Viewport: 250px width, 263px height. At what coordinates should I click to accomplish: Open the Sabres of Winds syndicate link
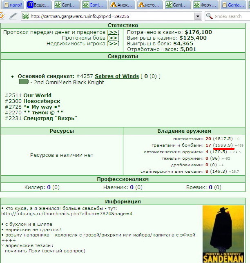point(117,76)
